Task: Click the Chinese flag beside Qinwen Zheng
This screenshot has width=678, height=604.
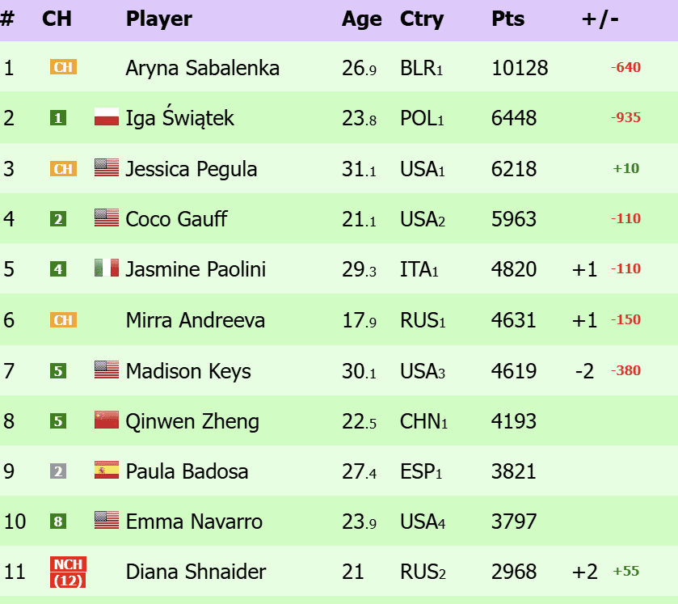Action: pyautogui.click(x=107, y=420)
